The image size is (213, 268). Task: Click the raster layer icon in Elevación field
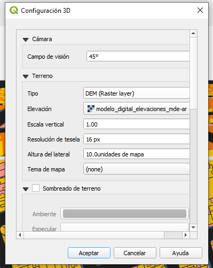91,108
